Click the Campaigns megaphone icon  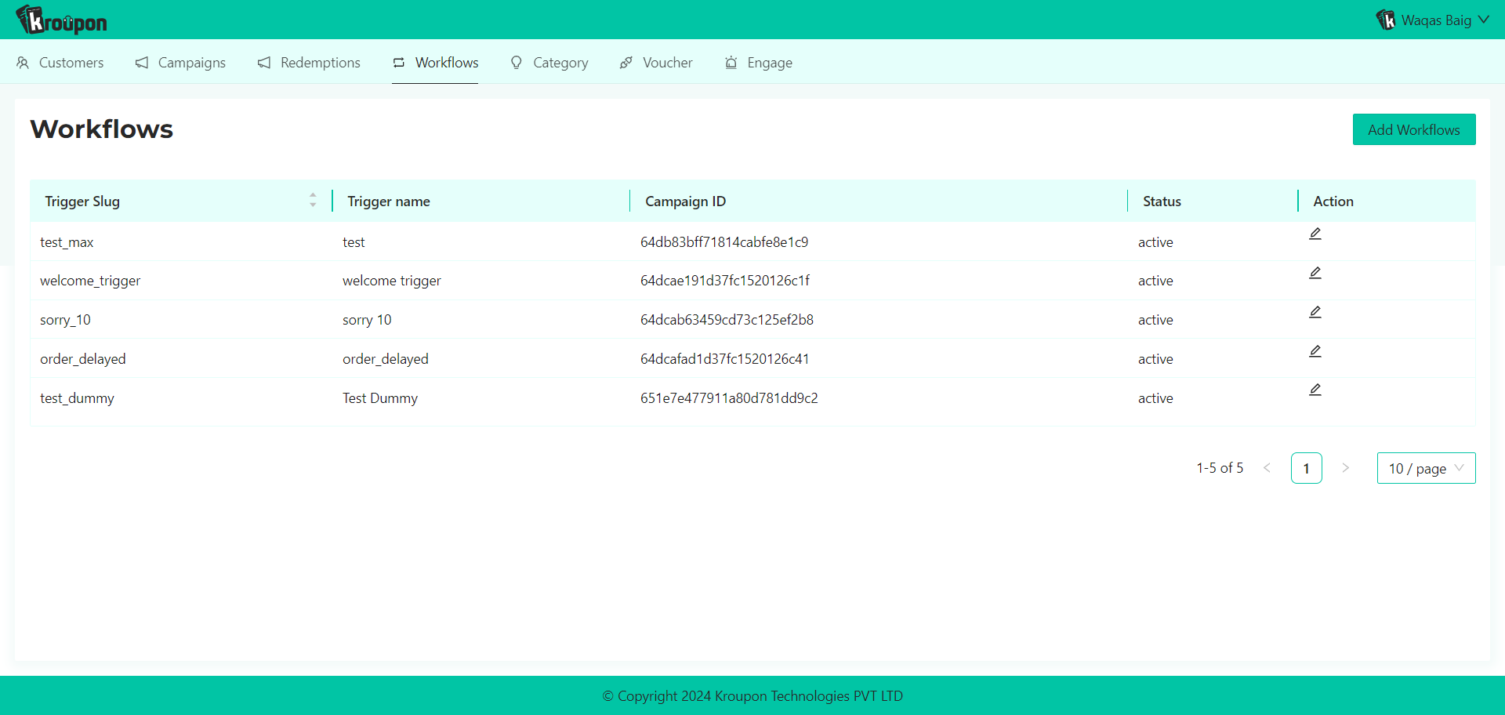(142, 63)
